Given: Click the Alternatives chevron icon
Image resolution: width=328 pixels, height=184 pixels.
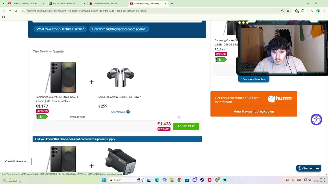Looking at the screenshot, I should [128, 112].
